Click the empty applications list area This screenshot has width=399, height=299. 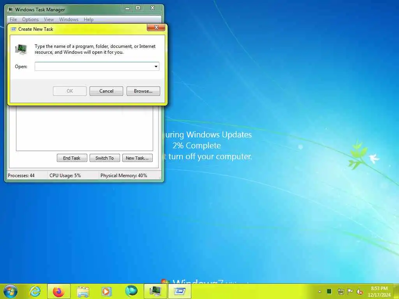click(x=85, y=128)
